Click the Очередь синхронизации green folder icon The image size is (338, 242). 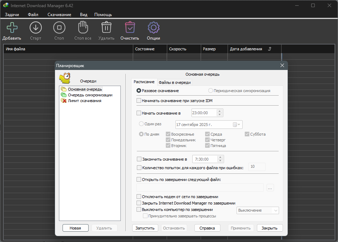(64, 95)
